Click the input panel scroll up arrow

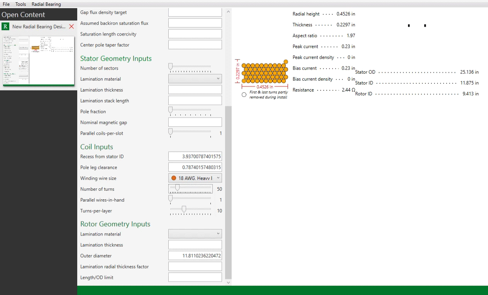click(228, 12)
